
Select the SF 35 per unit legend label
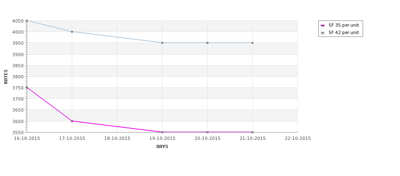(x=344, y=25)
